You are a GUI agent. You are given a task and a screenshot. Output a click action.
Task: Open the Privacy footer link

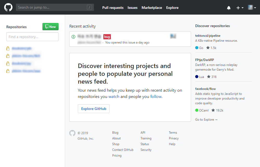tap(174, 138)
